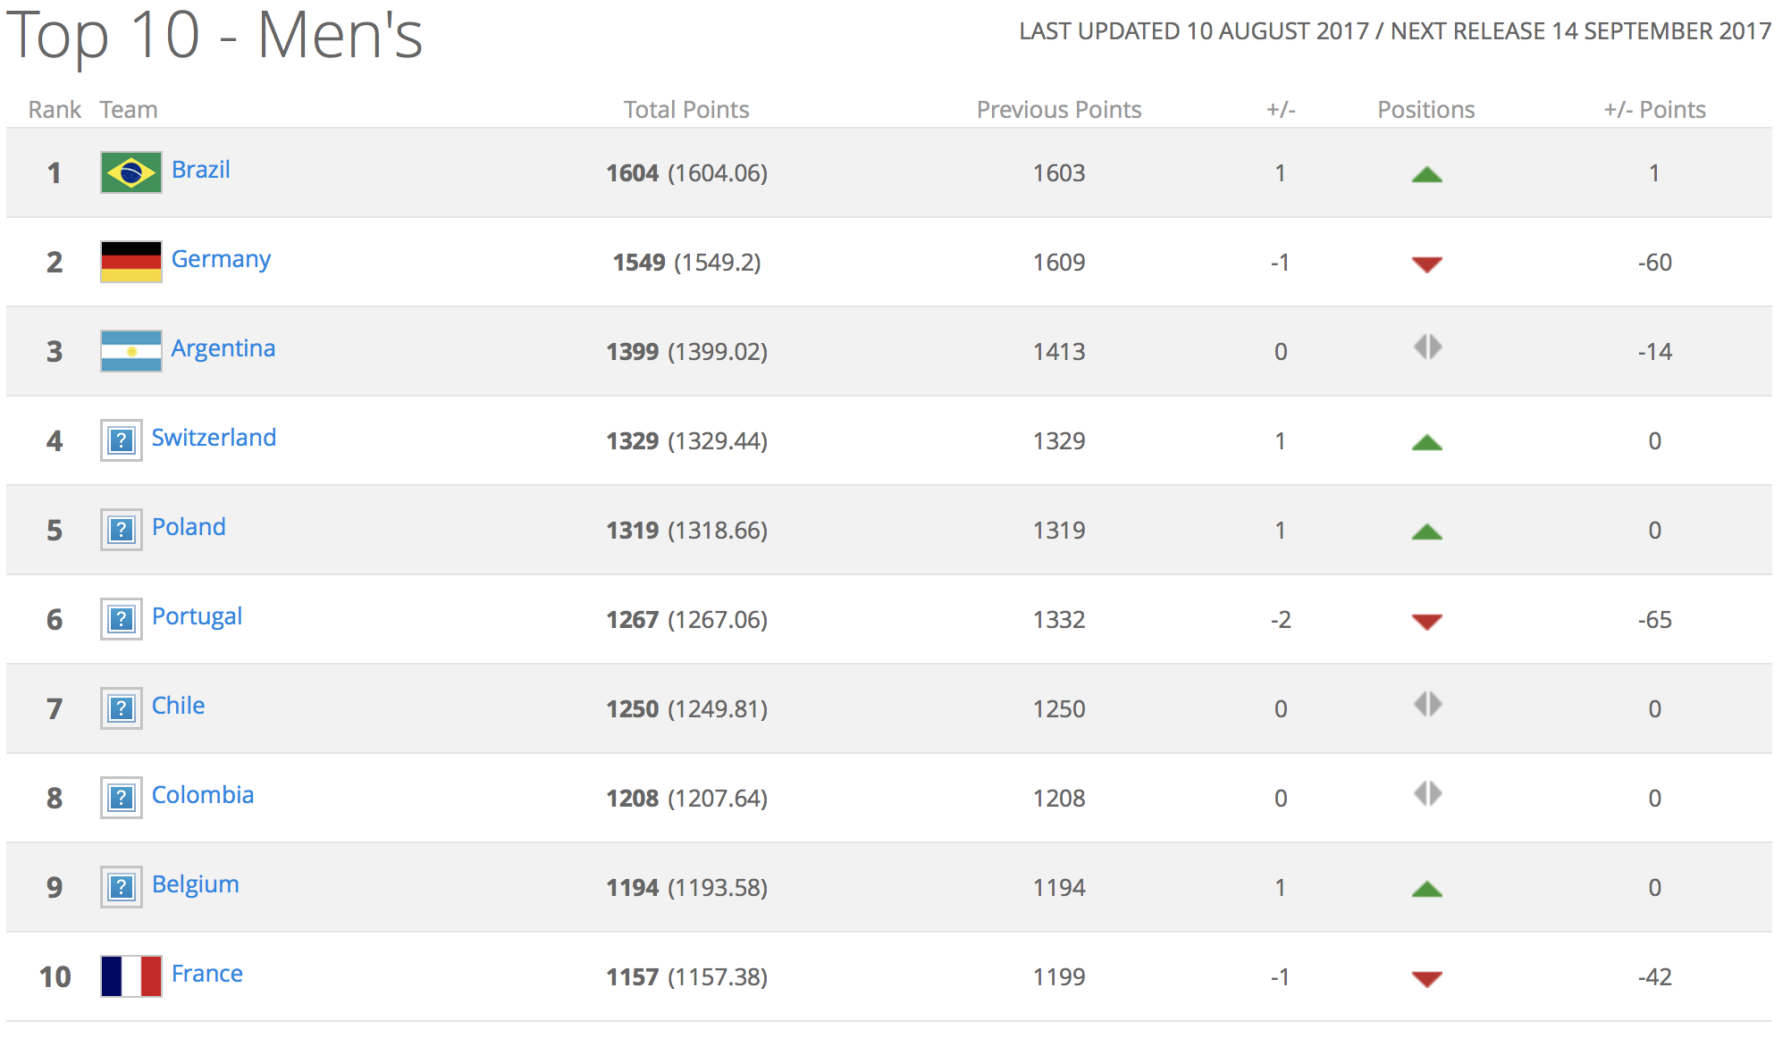Click the Argentina flag icon

(x=131, y=351)
